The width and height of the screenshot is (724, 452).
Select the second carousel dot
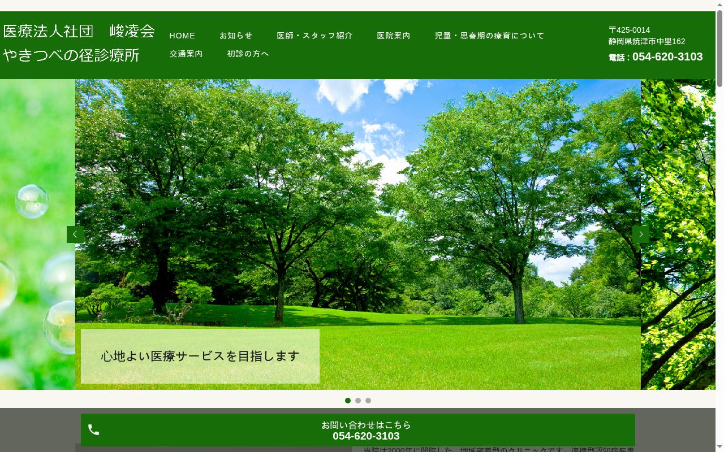[358, 401]
